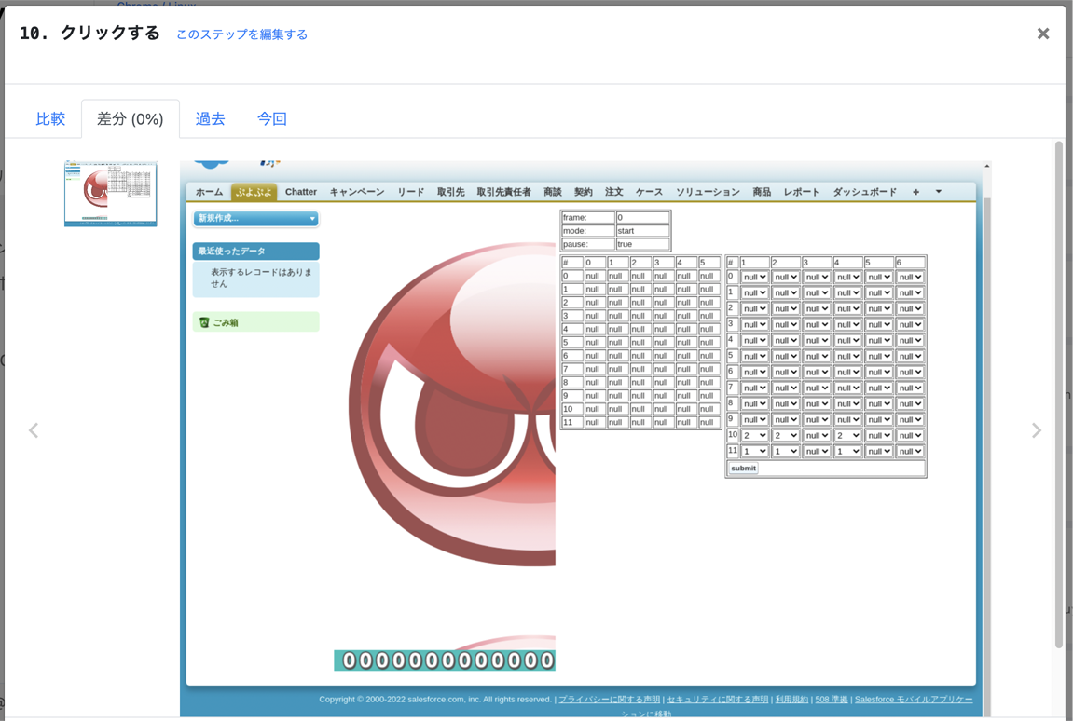Open row 11 column 1 dropdown showing 1

[x=755, y=452]
